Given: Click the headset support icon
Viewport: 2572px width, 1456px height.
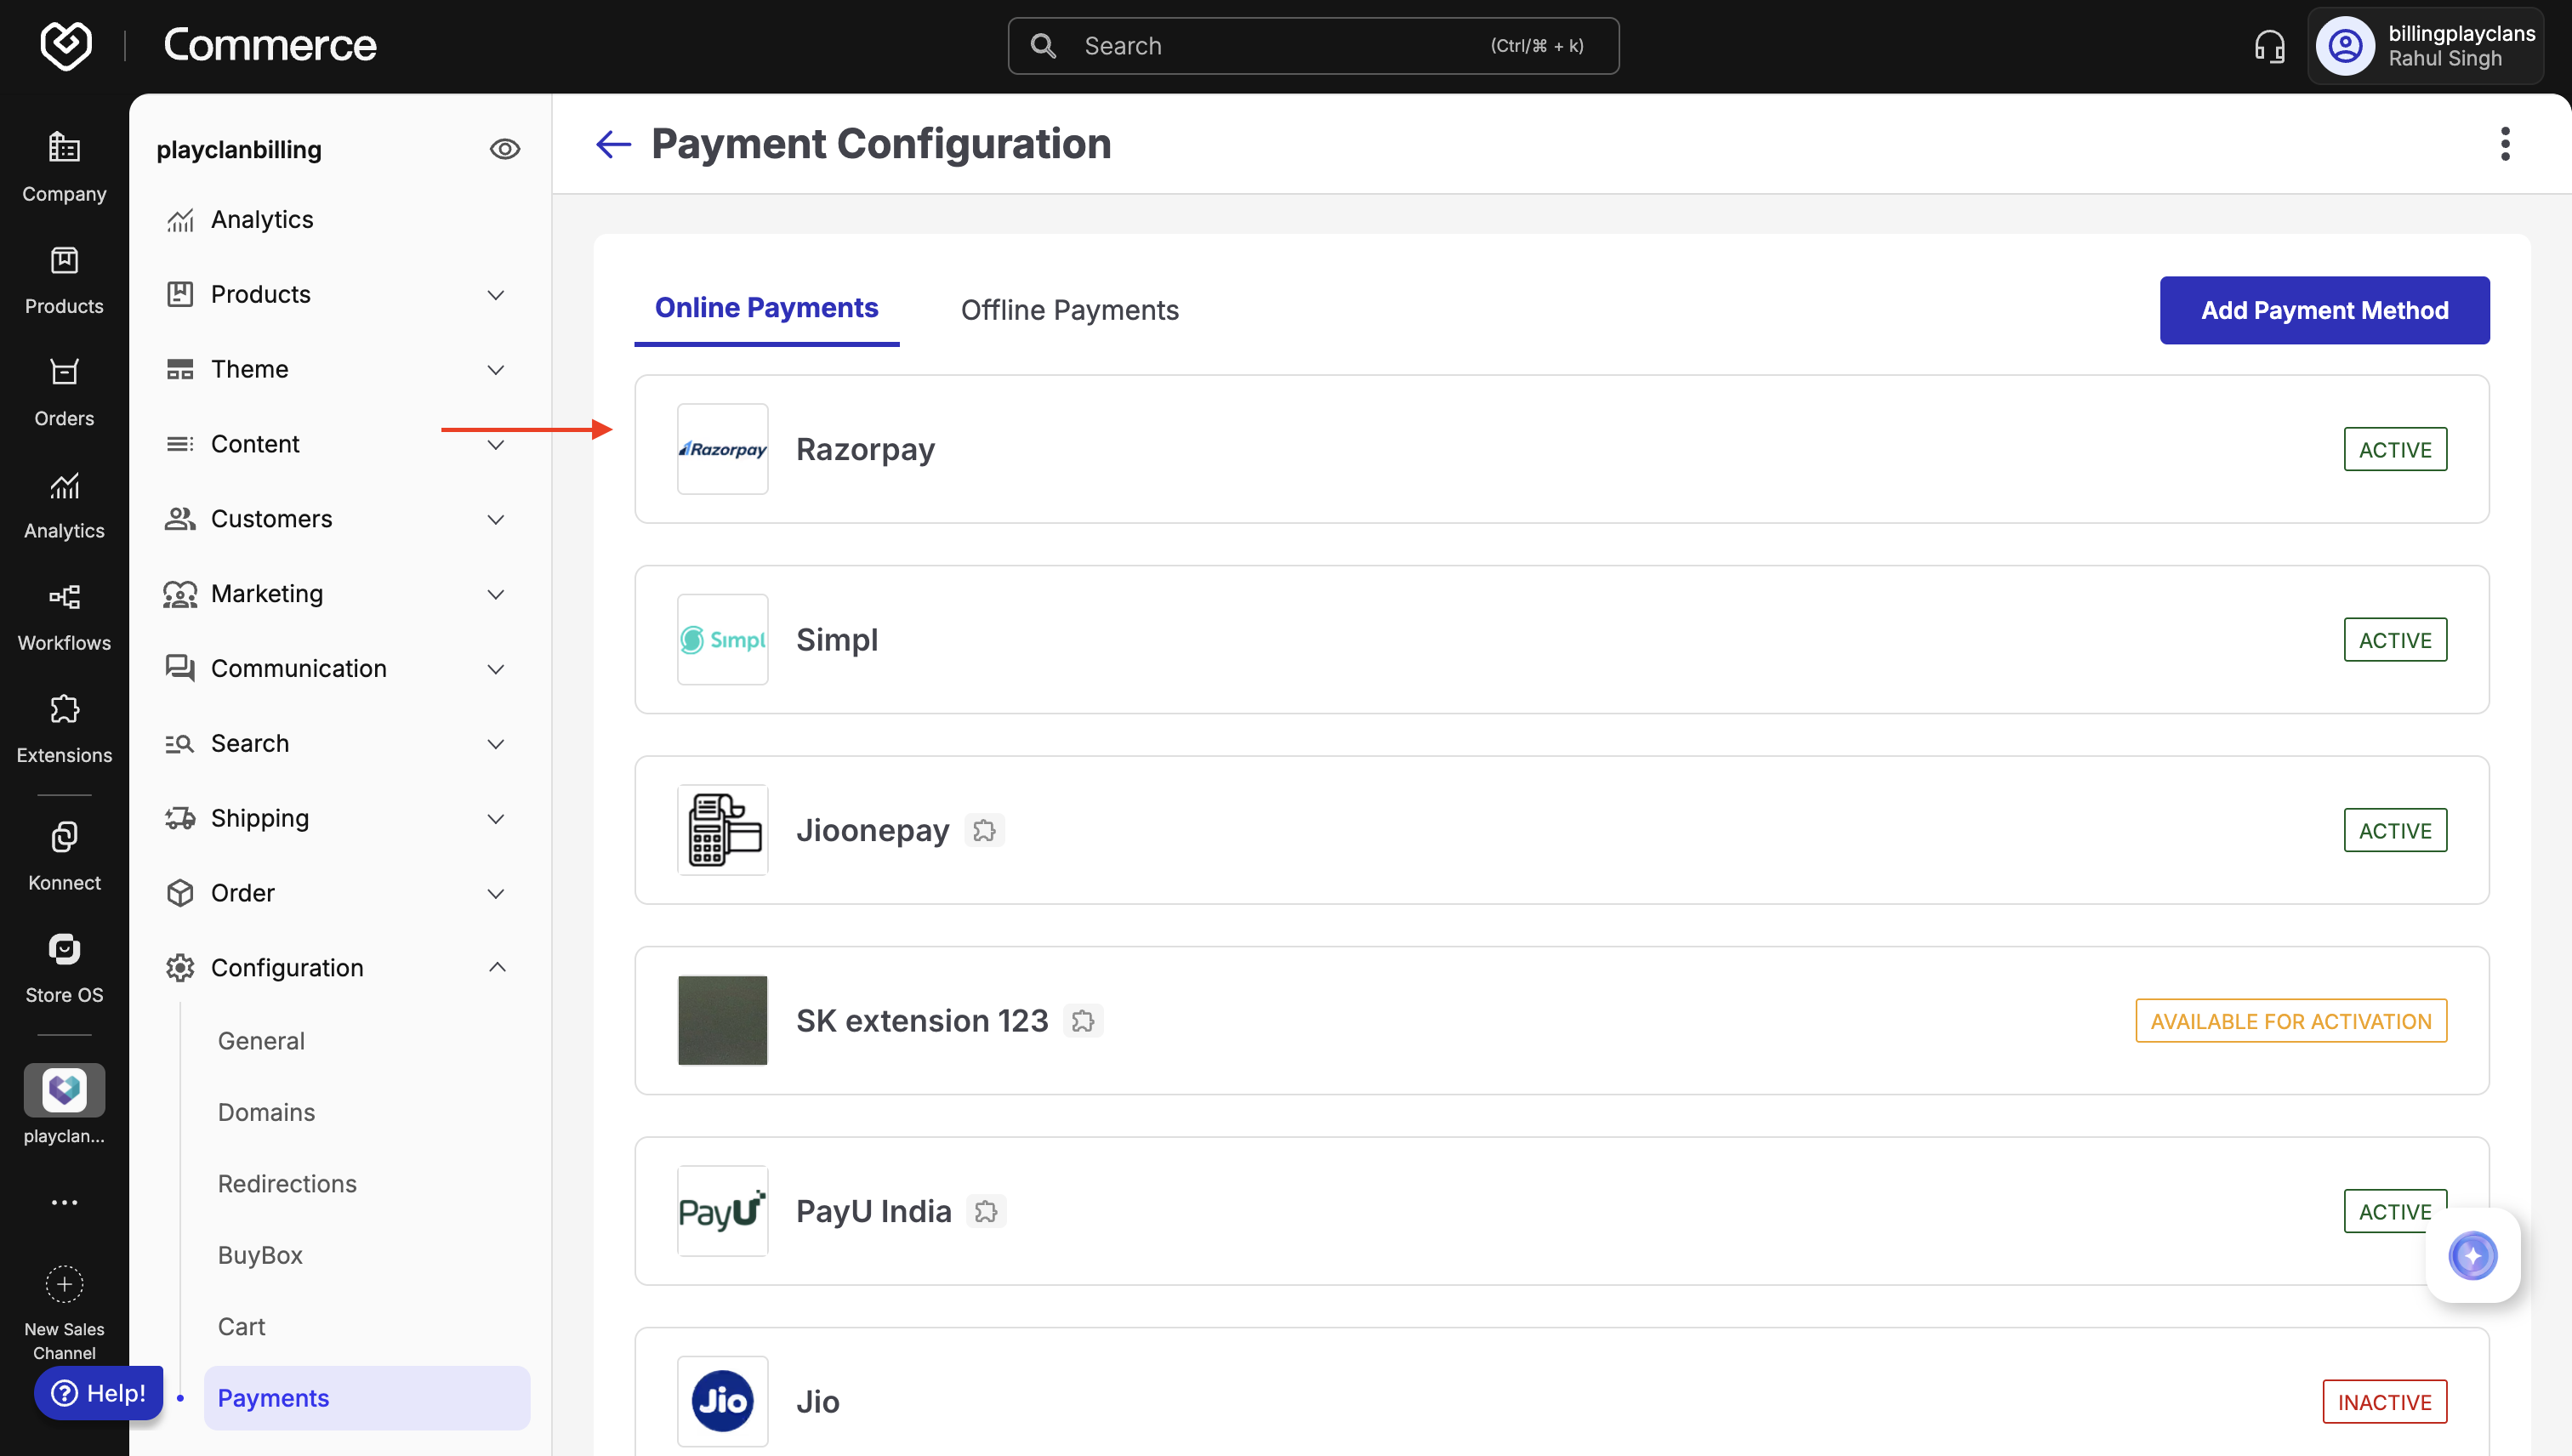Looking at the screenshot, I should [2269, 46].
